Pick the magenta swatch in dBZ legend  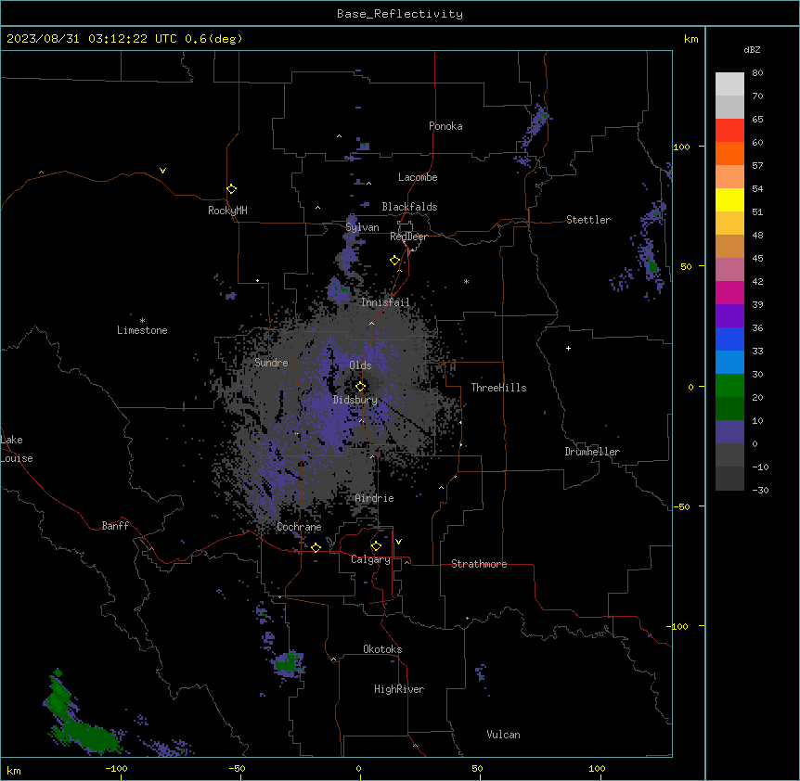pos(729,292)
